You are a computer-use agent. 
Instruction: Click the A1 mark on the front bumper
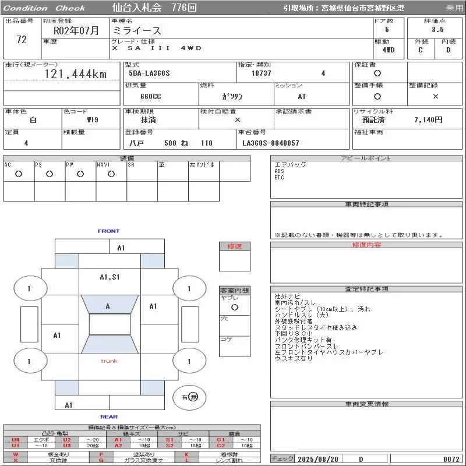point(121,248)
